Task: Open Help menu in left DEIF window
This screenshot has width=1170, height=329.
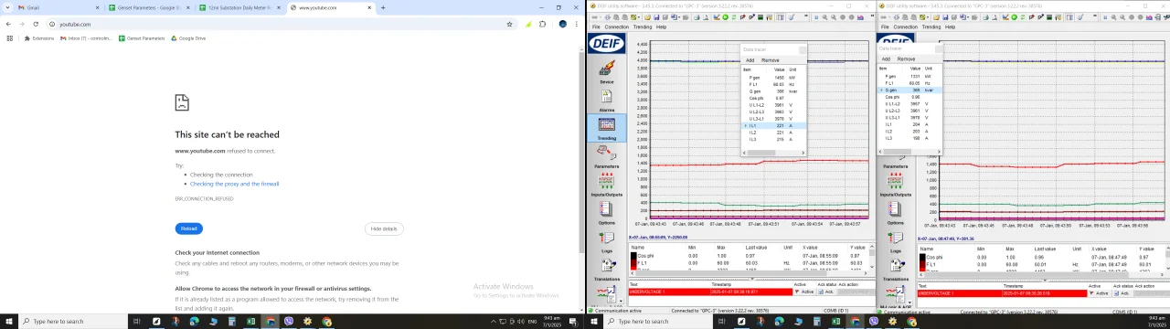Action: click(x=661, y=27)
